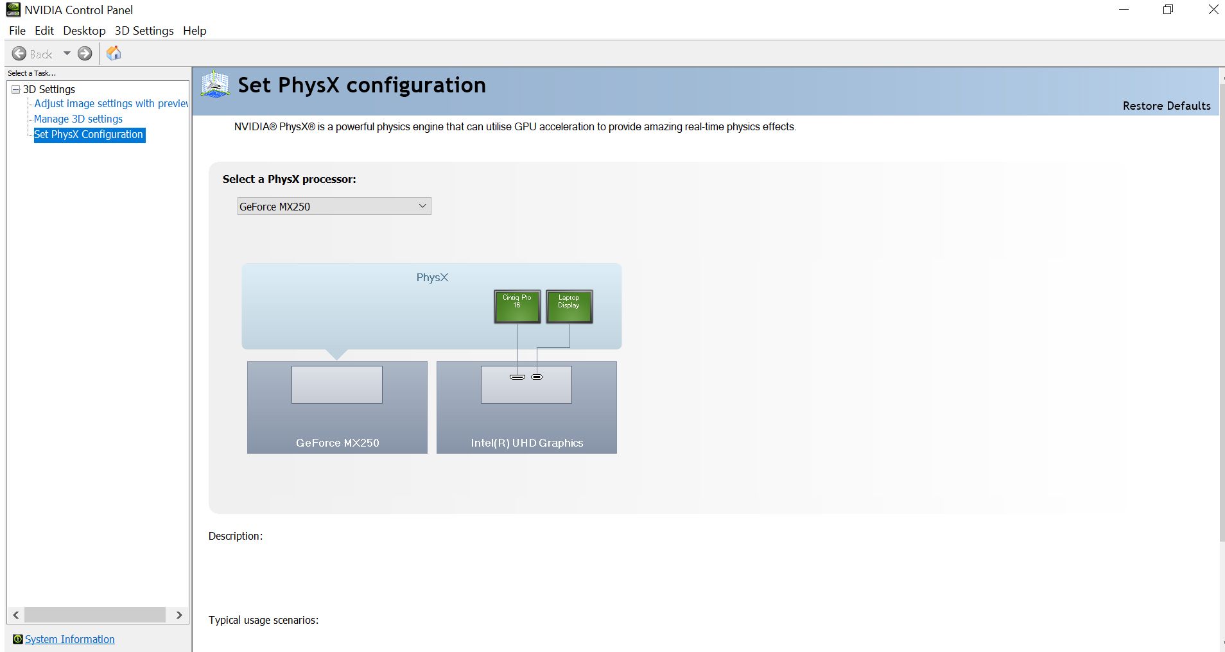Image resolution: width=1225 pixels, height=652 pixels.
Task: Open the File menu
Action: pos(17,31)
